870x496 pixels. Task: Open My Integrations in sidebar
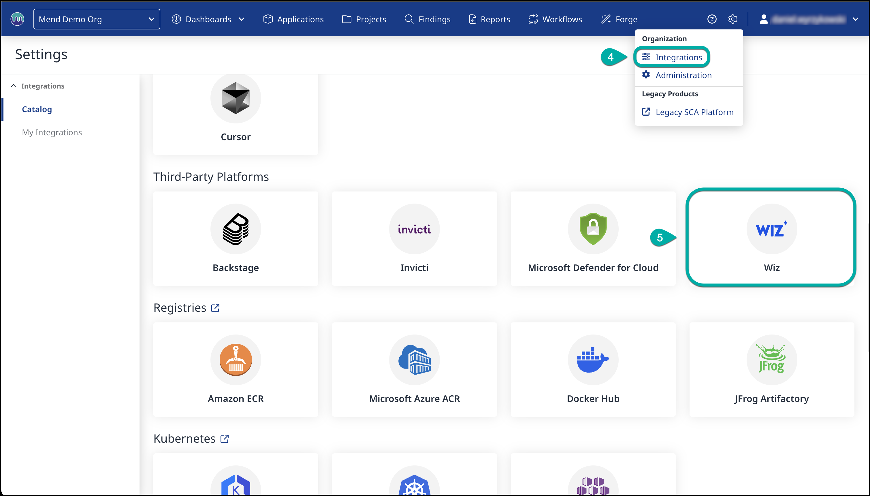click(52, 132)
